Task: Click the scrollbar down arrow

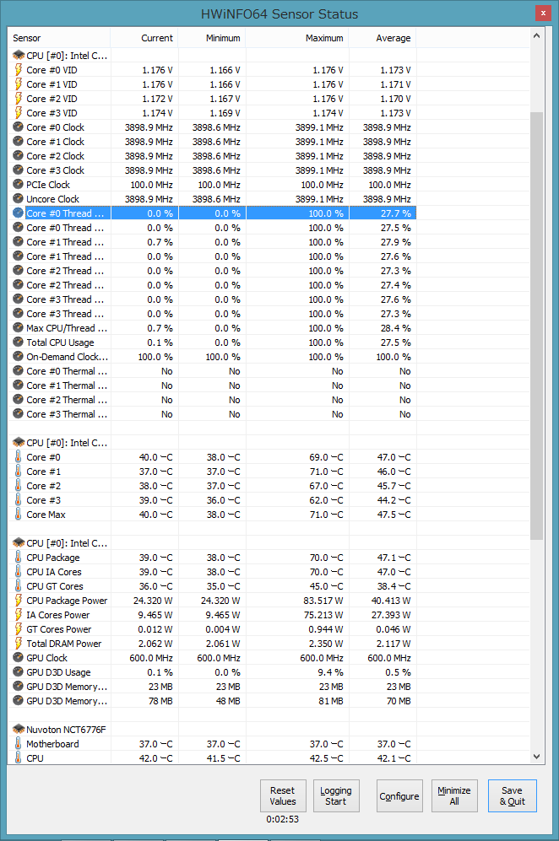Action: [x=536, y=757]
